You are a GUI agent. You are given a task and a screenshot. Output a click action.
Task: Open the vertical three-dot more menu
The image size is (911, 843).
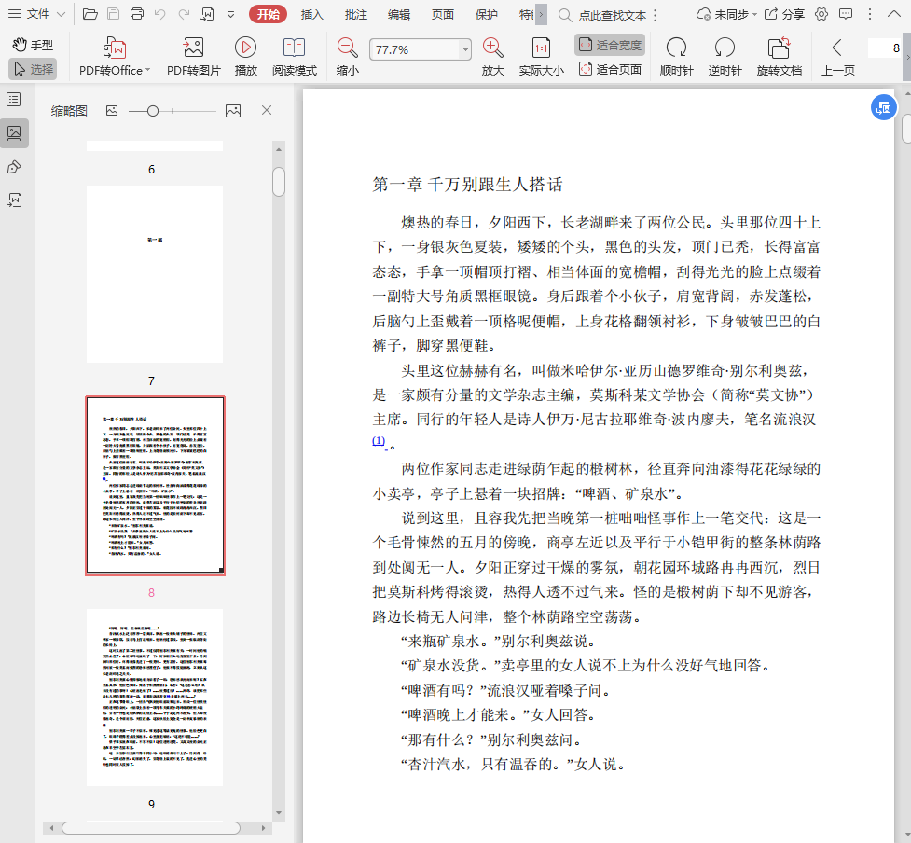[870, 14]
